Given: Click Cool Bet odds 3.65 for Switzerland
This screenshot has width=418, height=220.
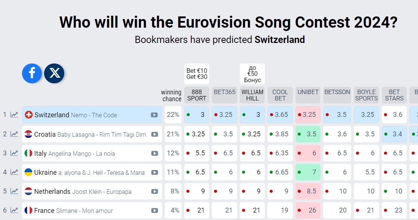Looking at the screenshot, I should pos(280,115).
